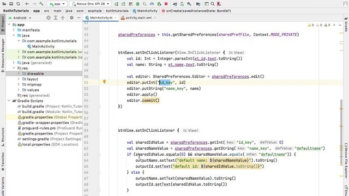Click the Search Everywhere magnifier icon

[213, 4]
